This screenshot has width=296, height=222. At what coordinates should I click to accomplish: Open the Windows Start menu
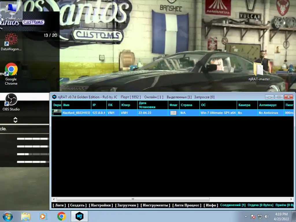coord(8,216)
